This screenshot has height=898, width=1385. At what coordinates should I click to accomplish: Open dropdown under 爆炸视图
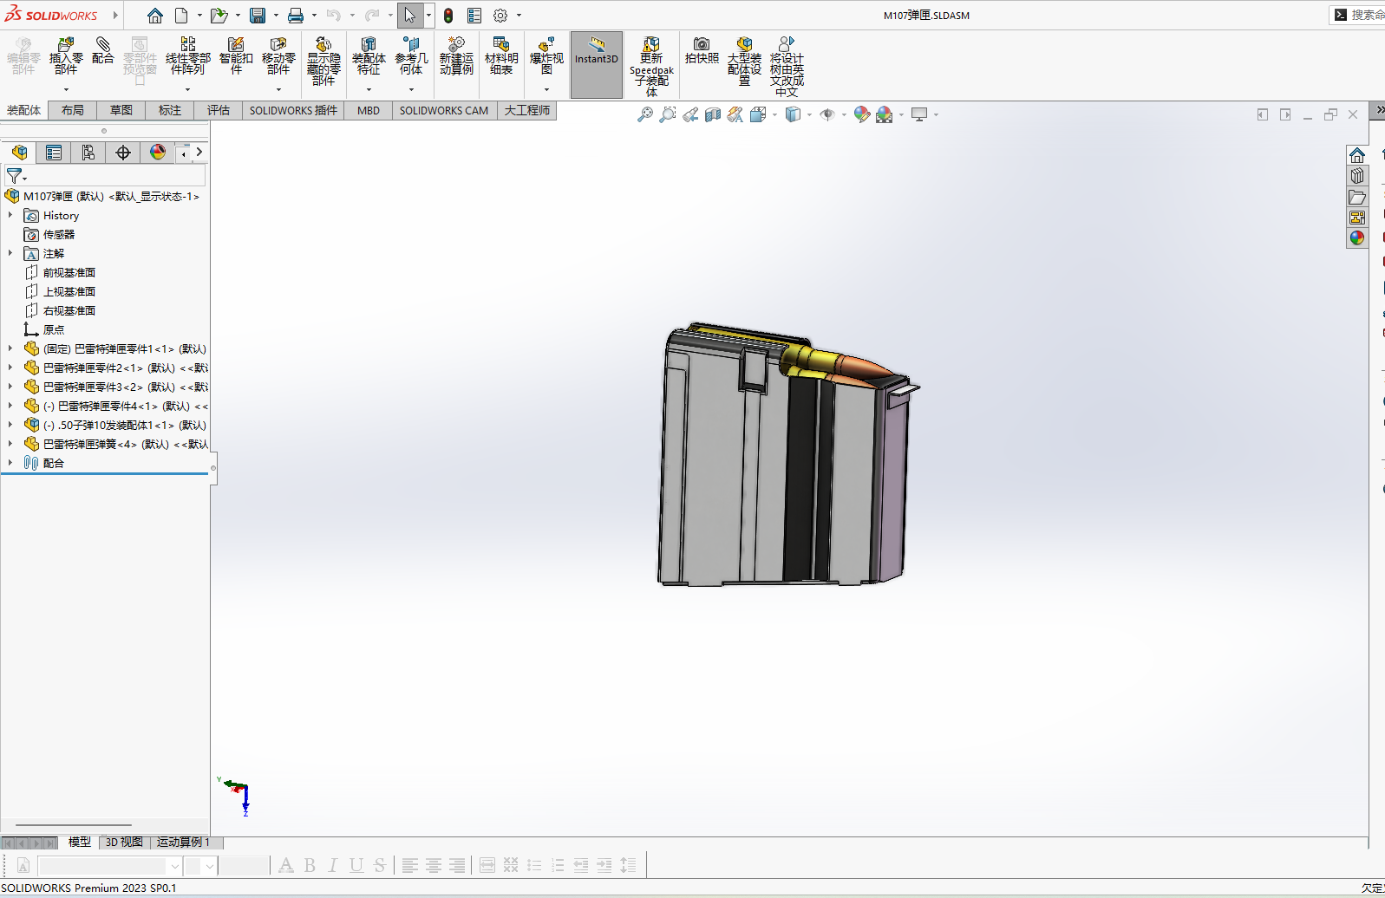click(x=546, y=89)
